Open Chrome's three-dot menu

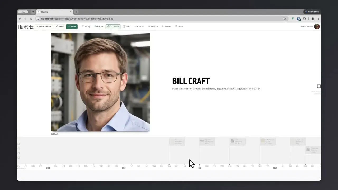(x=318, y=19)
